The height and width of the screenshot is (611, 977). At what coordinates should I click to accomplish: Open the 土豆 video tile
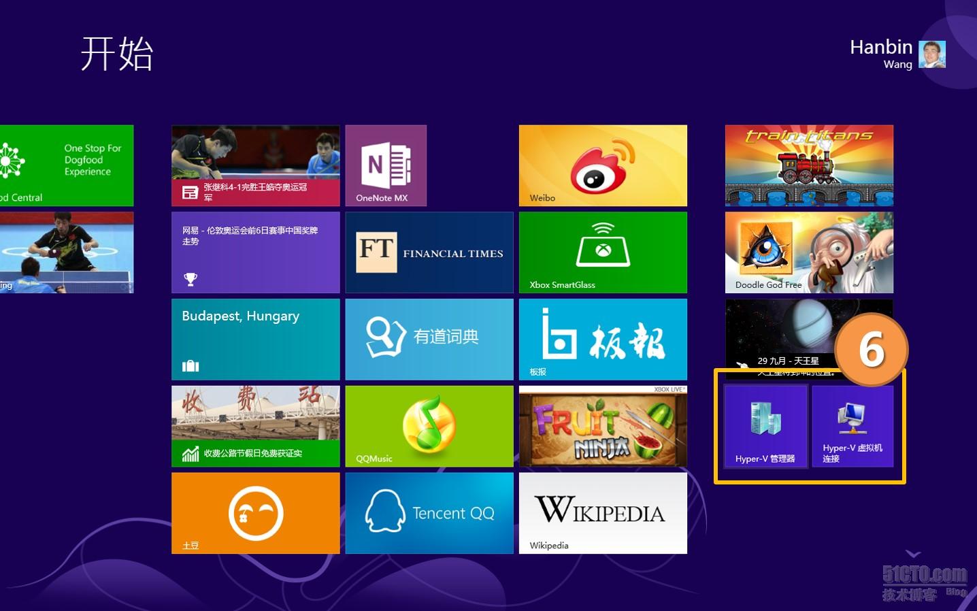[x=255, y=513]
